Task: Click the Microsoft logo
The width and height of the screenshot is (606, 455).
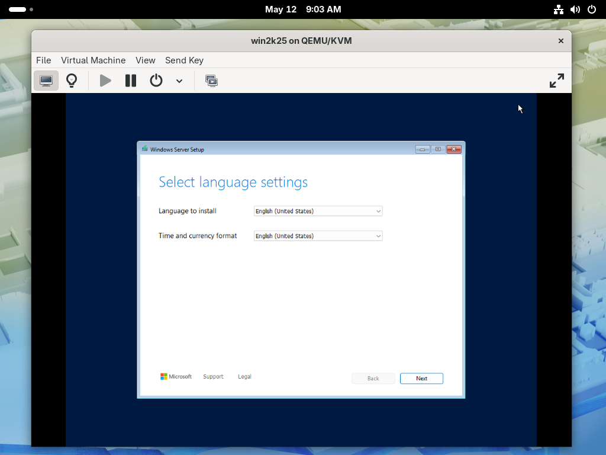Action: pyautogui.click(x=176, y=376)
